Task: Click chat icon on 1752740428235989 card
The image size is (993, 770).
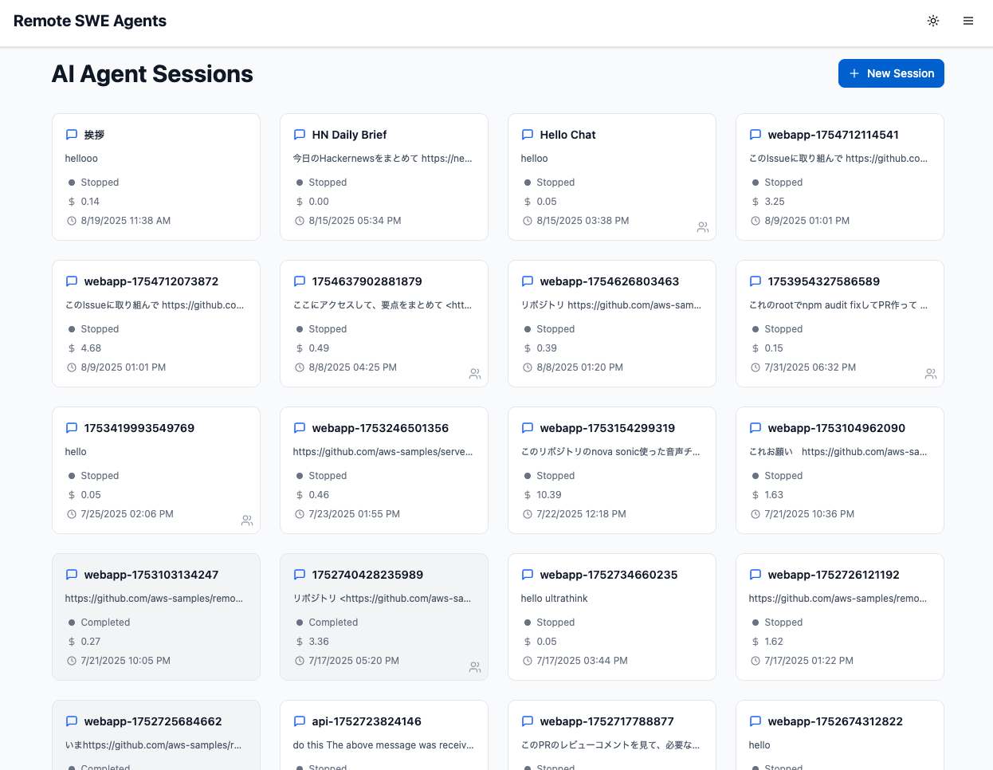Action: [300, 575]
